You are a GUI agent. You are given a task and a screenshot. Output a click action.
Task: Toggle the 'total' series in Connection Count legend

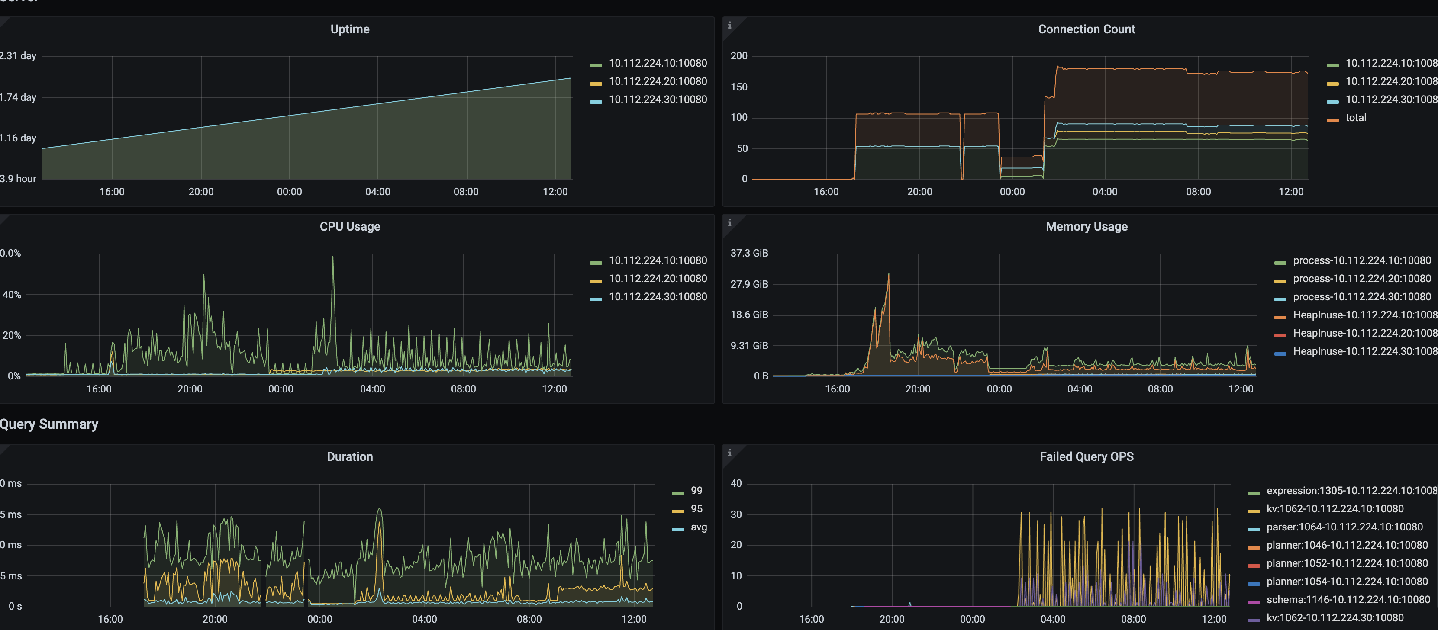(x=1355, y=118)
